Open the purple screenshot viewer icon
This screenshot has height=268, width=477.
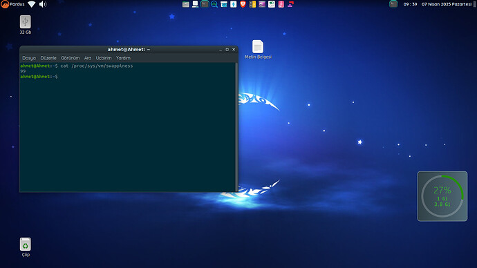pyautogui.click(x=262, y=4)
